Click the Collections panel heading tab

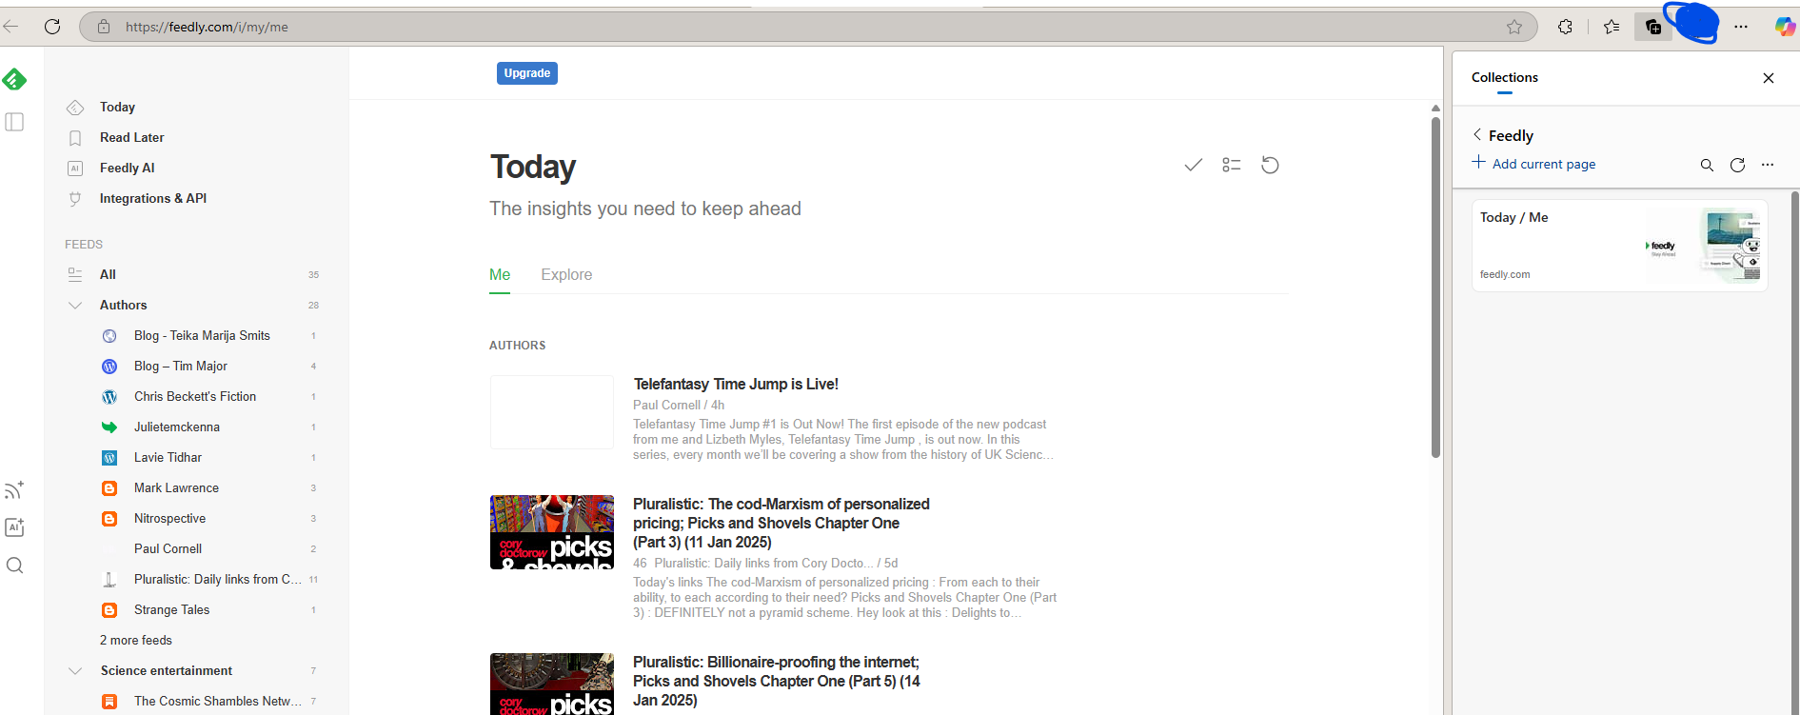1504,78
